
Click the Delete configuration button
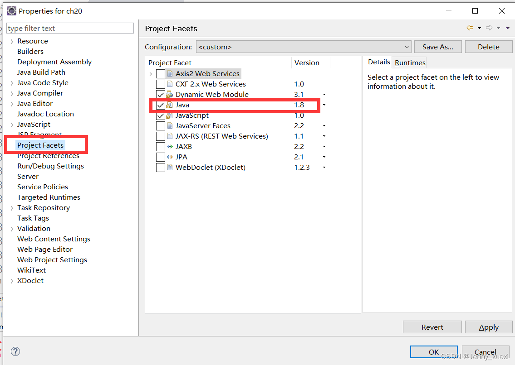(488, 47)
